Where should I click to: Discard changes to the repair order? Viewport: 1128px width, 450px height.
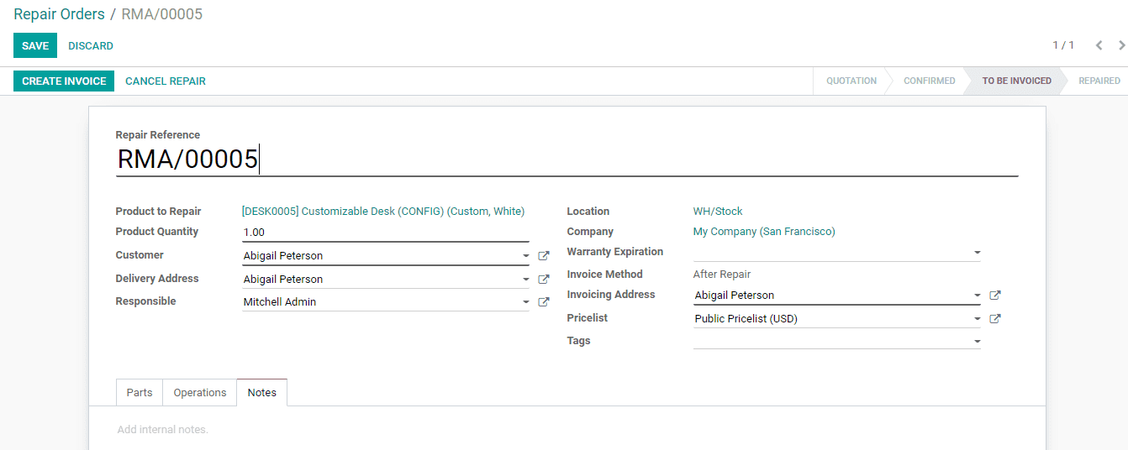(91, 46)
